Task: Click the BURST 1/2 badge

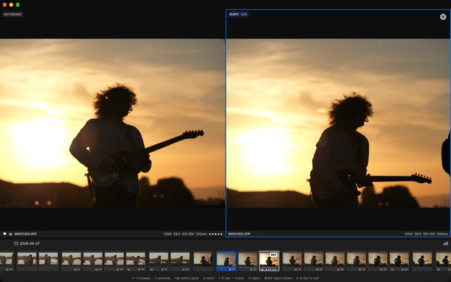Action: click(x=238, y=14)
